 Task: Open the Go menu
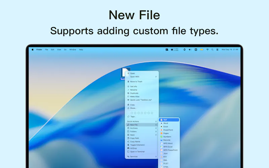(x=65, y=49)
